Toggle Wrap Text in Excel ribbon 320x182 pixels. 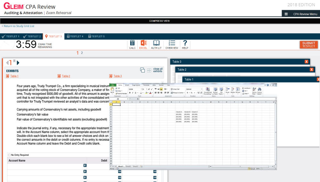(x=175, y=89)
